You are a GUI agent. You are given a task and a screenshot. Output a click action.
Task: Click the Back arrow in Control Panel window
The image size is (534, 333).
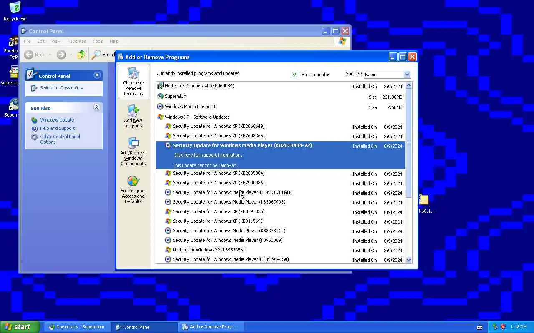(29, 55)
